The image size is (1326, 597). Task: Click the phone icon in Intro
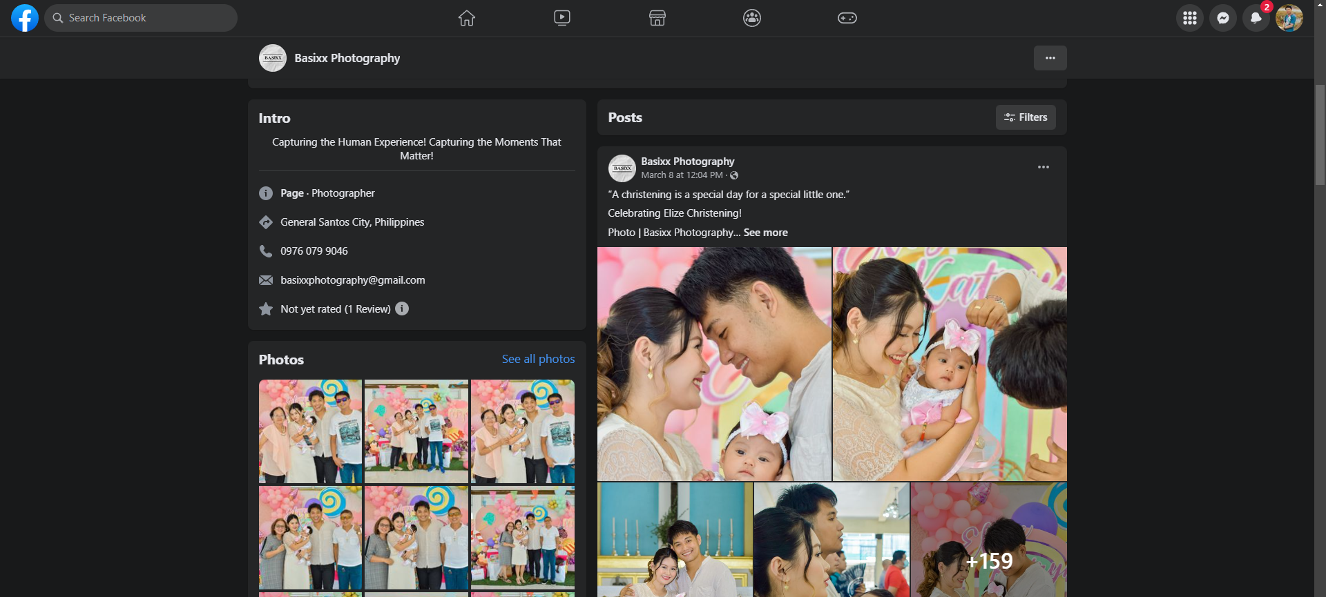[266, 251]
